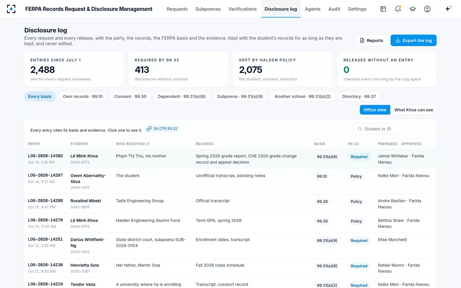Image resolution: width=461 pixels, height=288 pixels.
Task: Select the Disclosure log tab
Action: point(281,9)
